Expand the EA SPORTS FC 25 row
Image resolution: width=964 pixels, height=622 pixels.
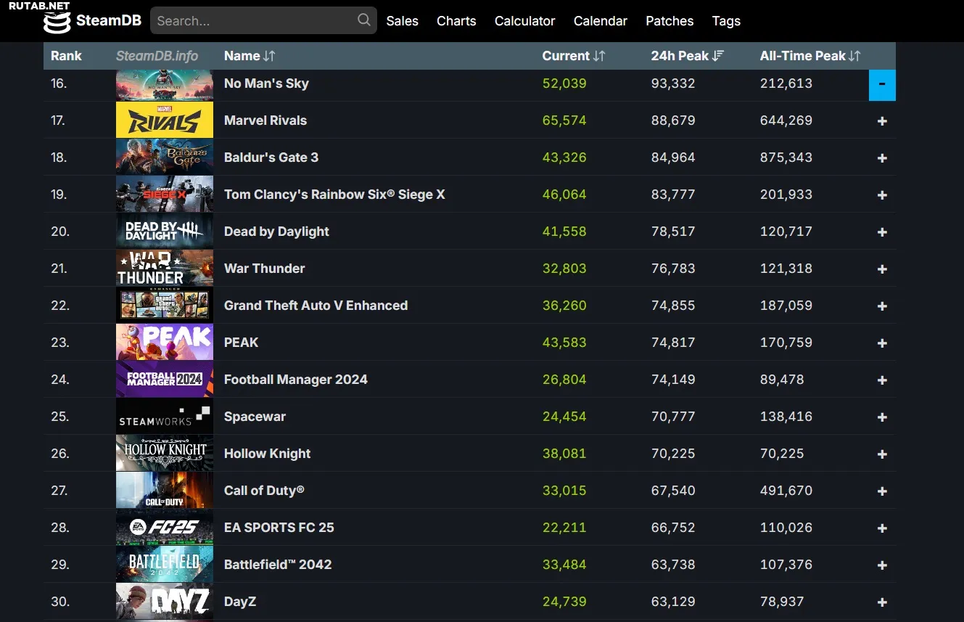(x=882, y=528)
